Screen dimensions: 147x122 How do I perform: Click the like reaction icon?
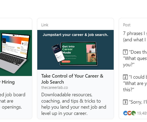pos(125,113)
